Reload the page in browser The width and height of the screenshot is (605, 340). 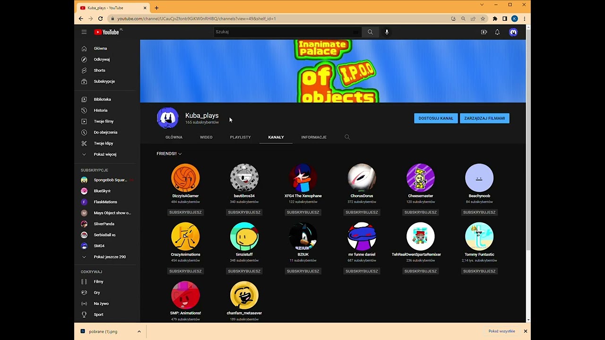(x=100, y=18)
